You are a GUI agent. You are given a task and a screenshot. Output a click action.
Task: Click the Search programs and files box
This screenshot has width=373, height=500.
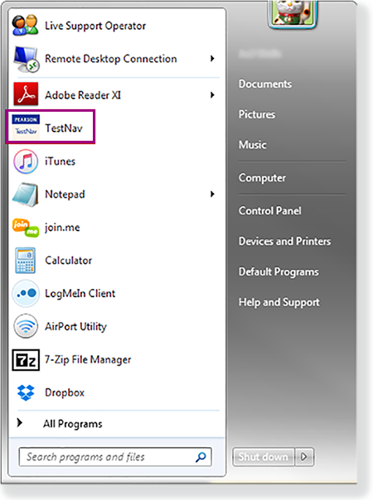(115, 457)
